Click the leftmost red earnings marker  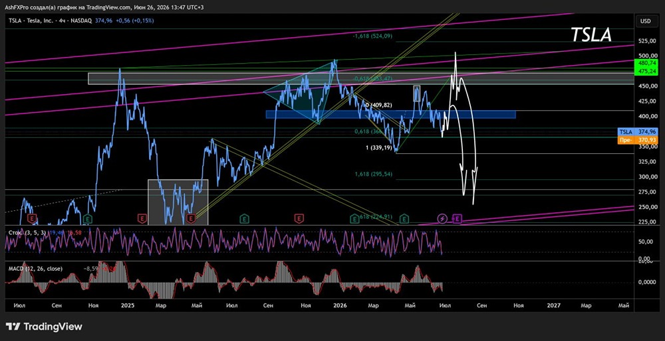[x=32, y=218]
